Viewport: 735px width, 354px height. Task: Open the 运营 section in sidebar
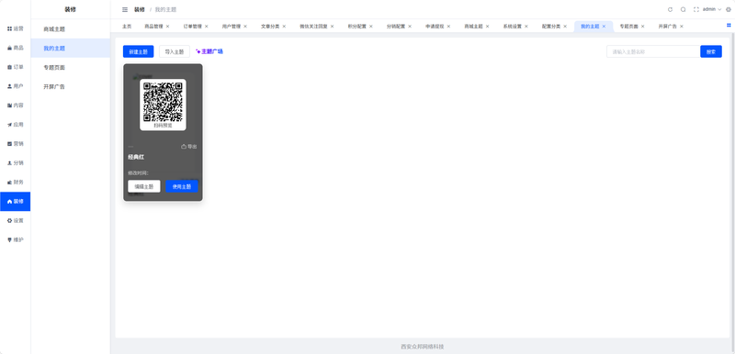tap(15, 28)
